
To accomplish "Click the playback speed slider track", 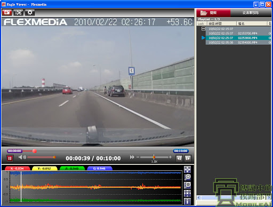I will tap(154, 157).
